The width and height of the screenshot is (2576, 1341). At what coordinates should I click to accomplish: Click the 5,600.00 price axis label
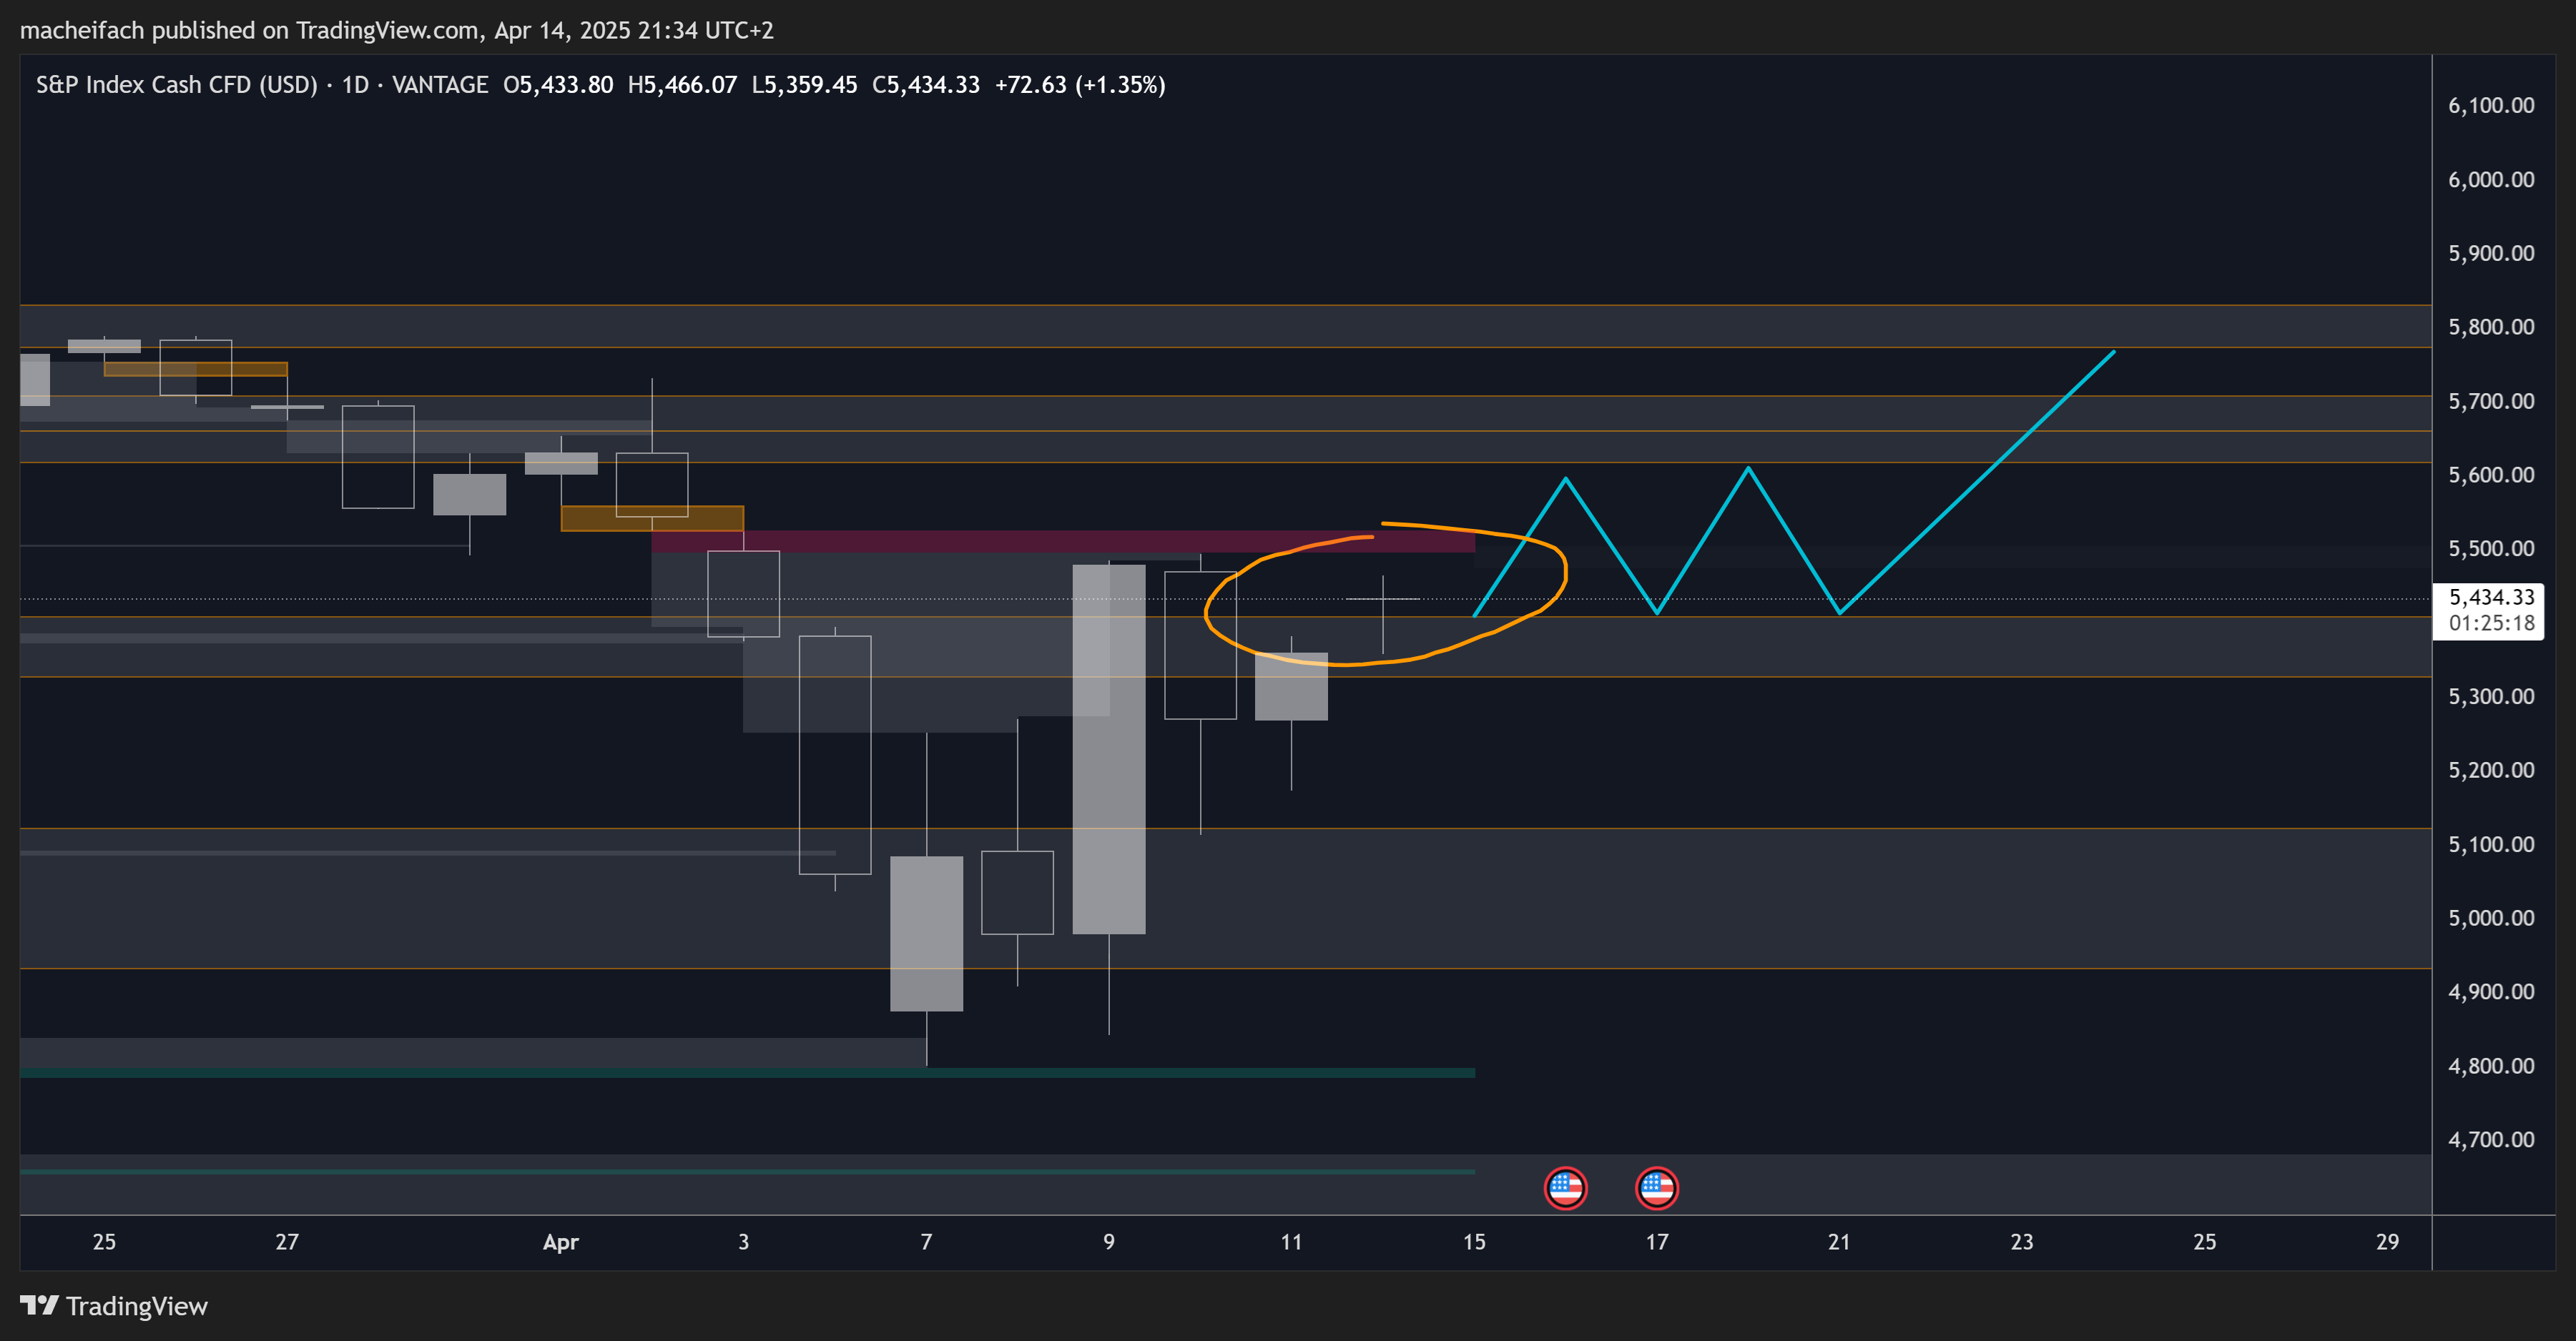(x=2491, y=475)
